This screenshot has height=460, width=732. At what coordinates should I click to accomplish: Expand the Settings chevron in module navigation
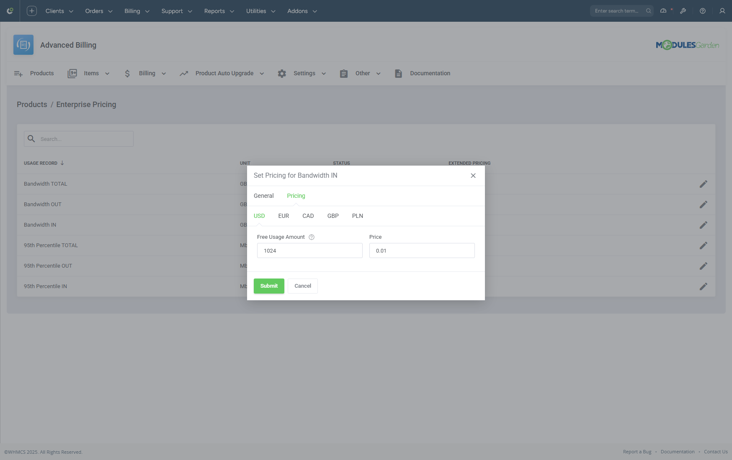(324, 73)
